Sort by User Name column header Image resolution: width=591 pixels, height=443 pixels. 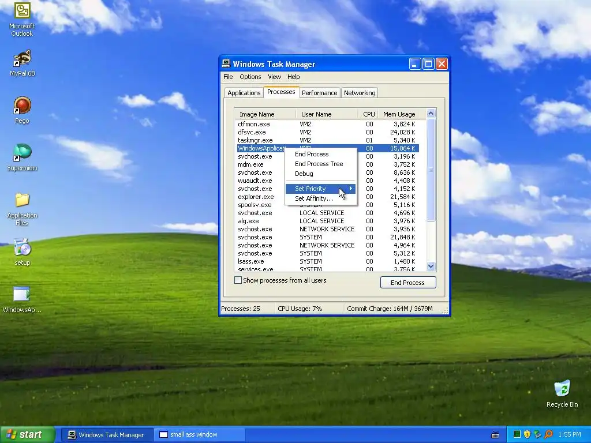coord(327,114)
